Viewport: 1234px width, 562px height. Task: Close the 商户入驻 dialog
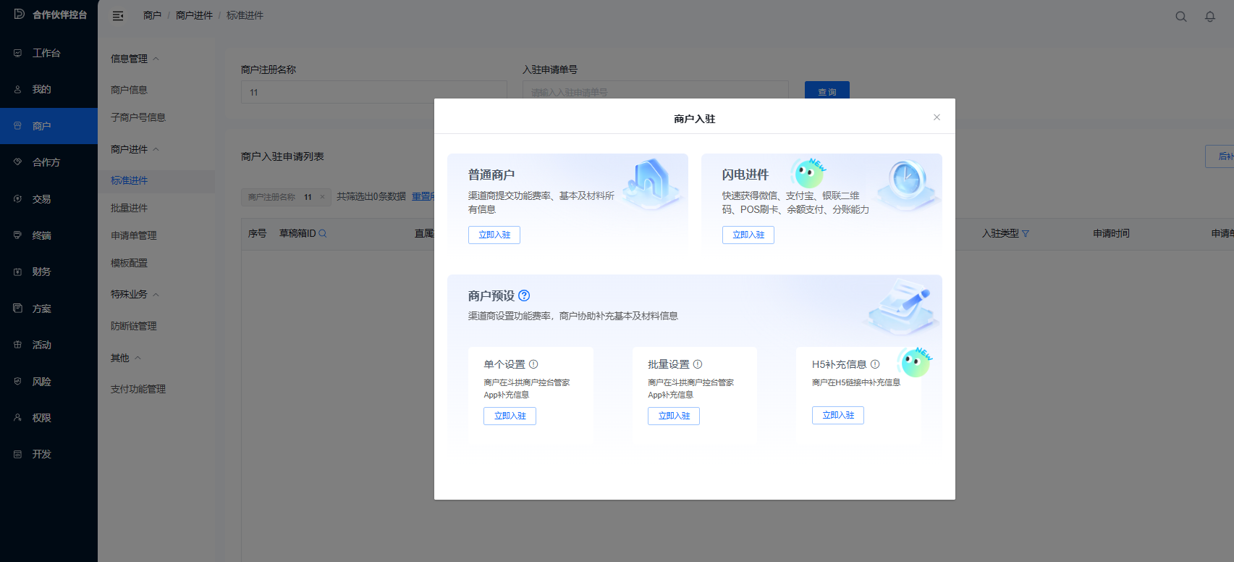coord(937,117)
